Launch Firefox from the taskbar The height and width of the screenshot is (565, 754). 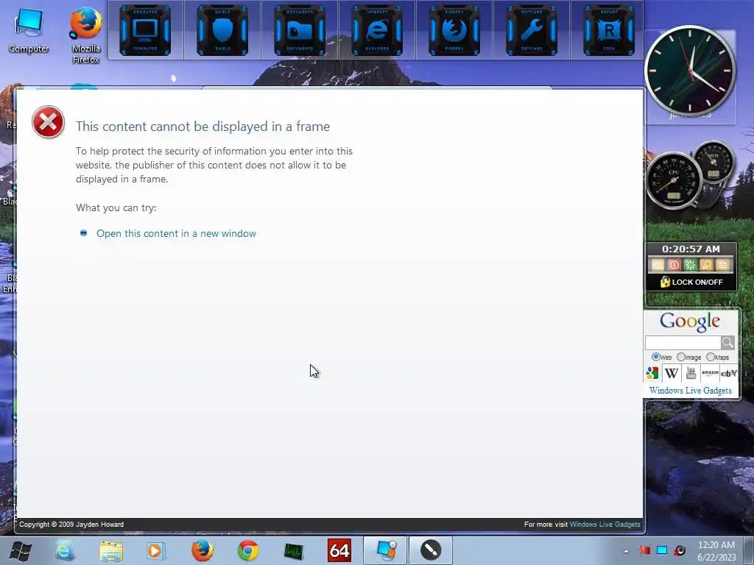[x=202, y=550]
